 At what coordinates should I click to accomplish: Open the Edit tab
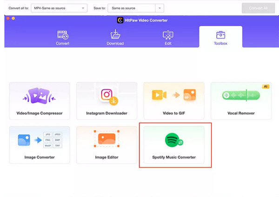tap(168, 38)
